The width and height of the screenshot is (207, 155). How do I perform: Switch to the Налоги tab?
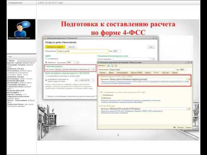(148, 73)
